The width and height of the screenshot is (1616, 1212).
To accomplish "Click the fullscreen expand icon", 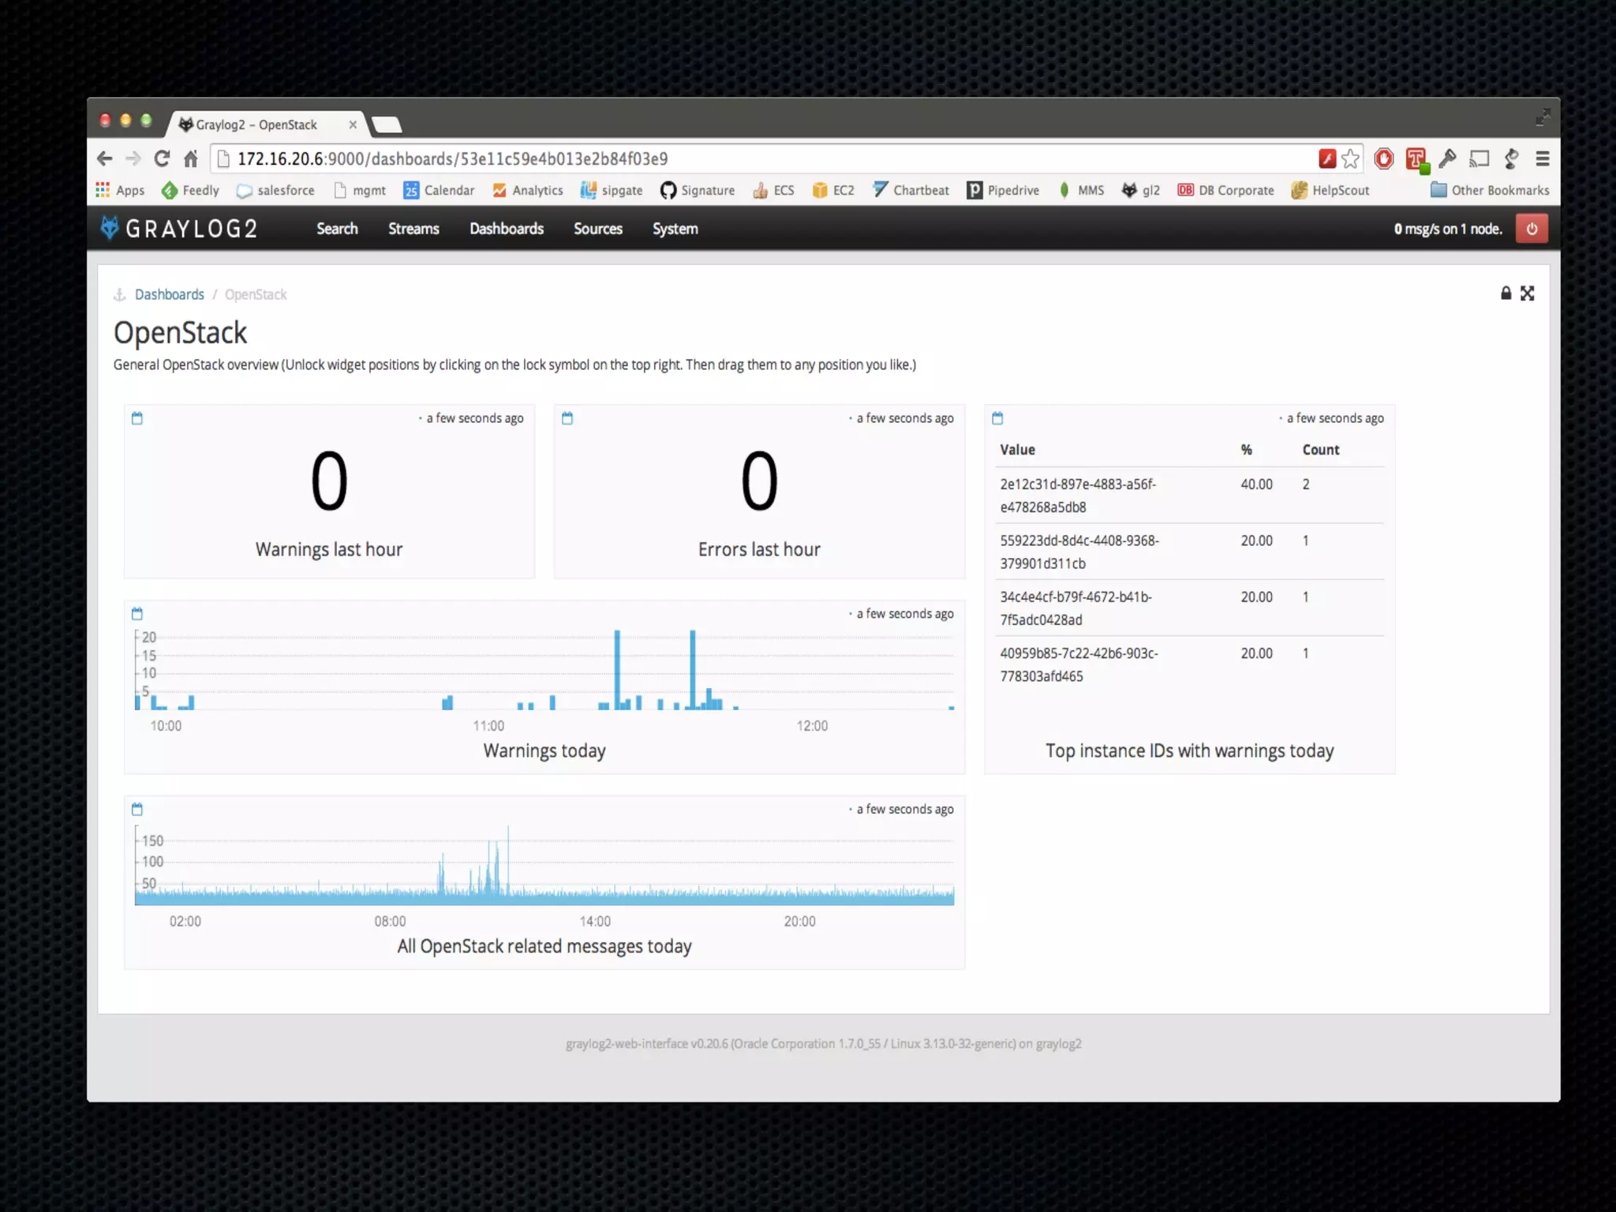I will pos(1528,294).
